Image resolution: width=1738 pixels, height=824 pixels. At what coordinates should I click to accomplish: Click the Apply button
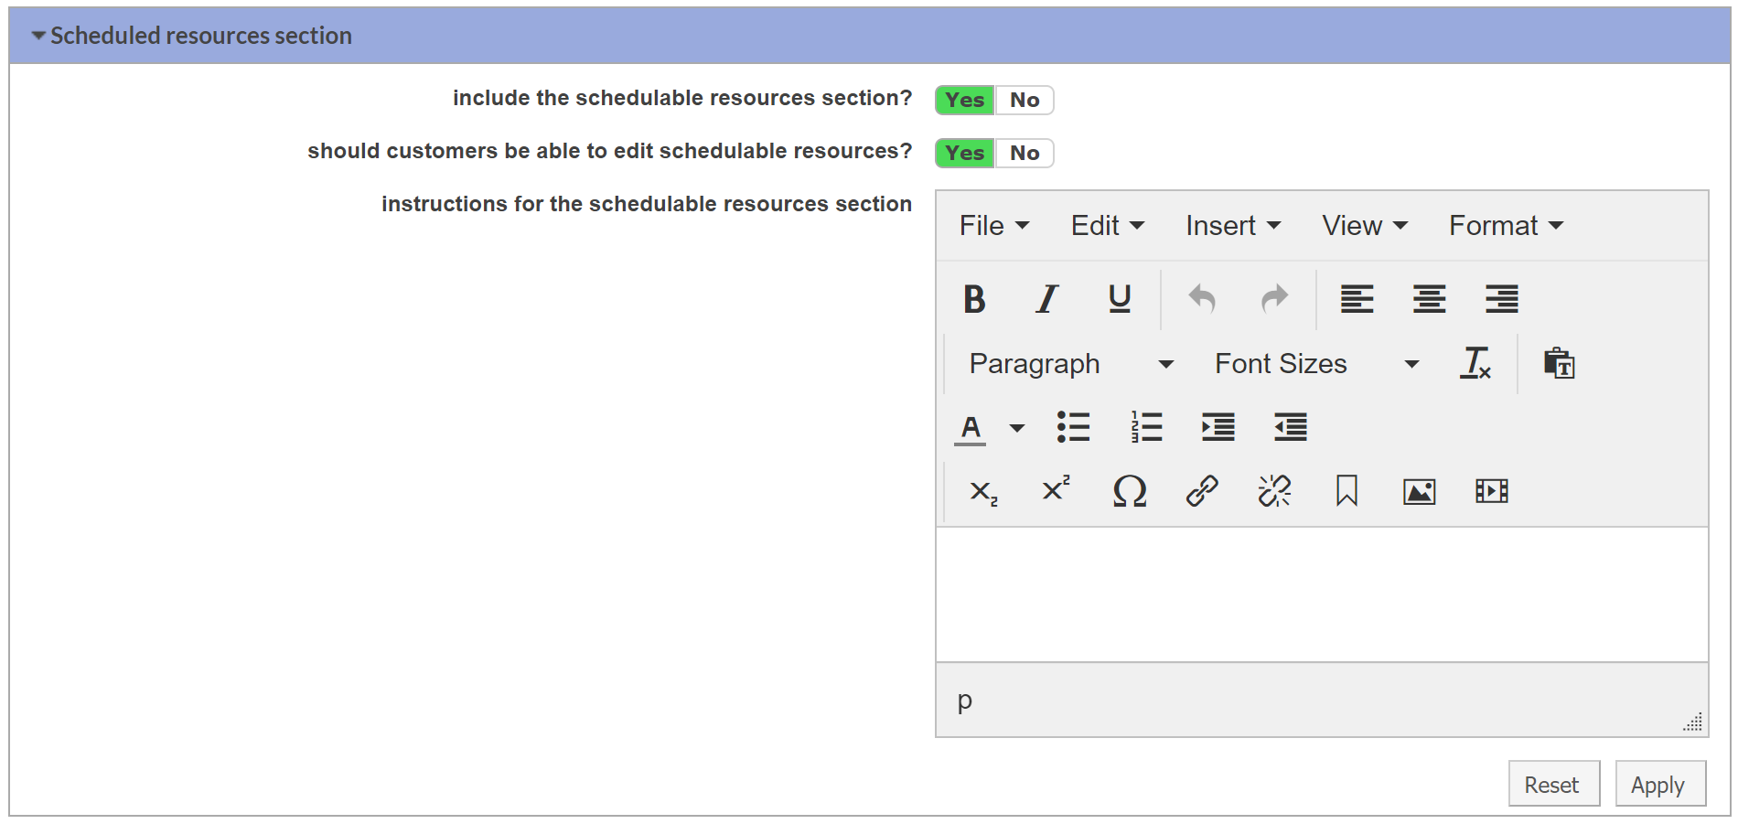1659,785
